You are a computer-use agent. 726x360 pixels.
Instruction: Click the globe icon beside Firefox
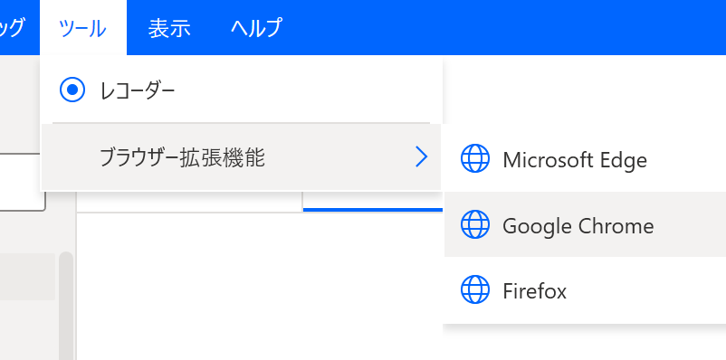pos(475,289)
